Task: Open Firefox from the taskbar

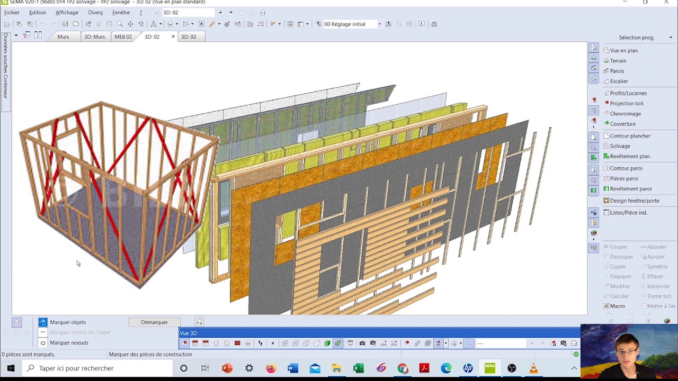Action: (x=271, y=368)
